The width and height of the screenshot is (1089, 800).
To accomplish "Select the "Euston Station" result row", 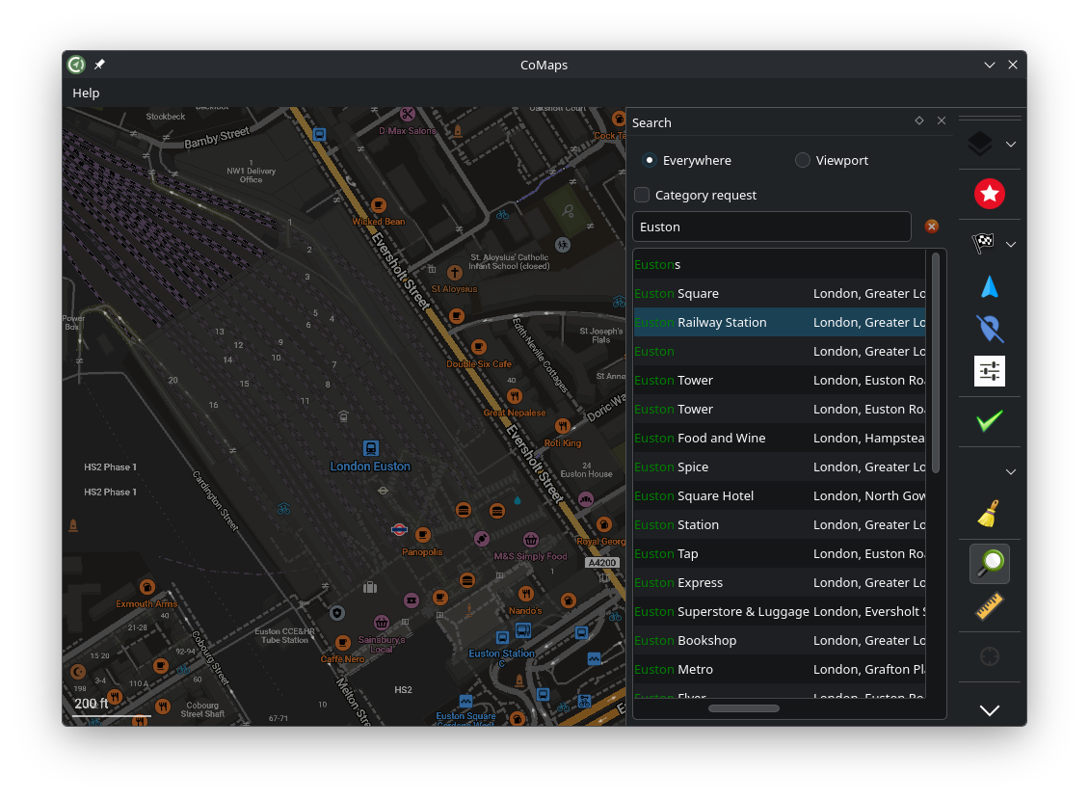I will [780, 525].
